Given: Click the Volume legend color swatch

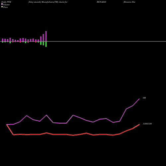Looking at the screenshot, I should (x=2, y=4).
